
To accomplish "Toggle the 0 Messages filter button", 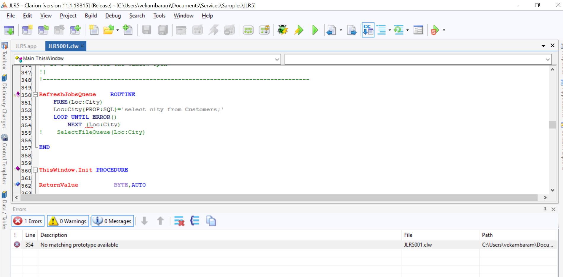I will [113, 221].
